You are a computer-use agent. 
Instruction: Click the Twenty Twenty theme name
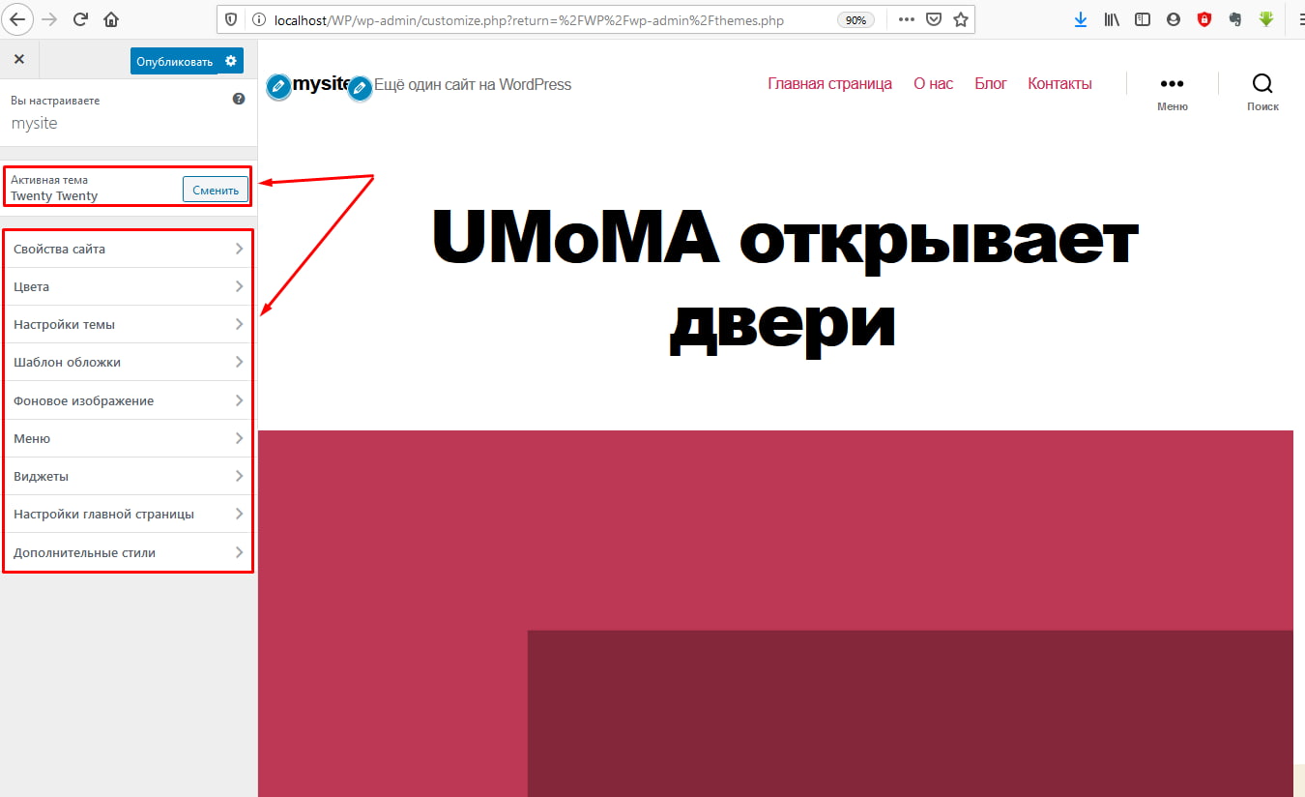tap(54, 195)
